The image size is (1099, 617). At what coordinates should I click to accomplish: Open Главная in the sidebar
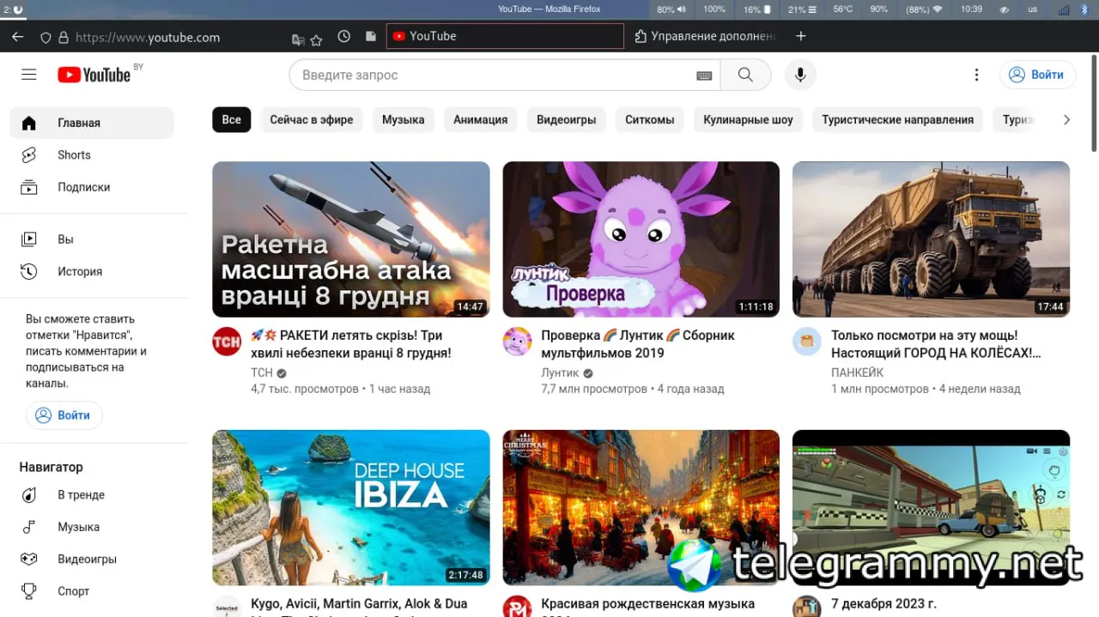coord(92,123)
